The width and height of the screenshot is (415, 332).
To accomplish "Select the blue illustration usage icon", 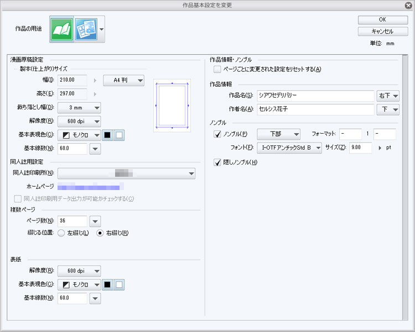I will [86, 29].
